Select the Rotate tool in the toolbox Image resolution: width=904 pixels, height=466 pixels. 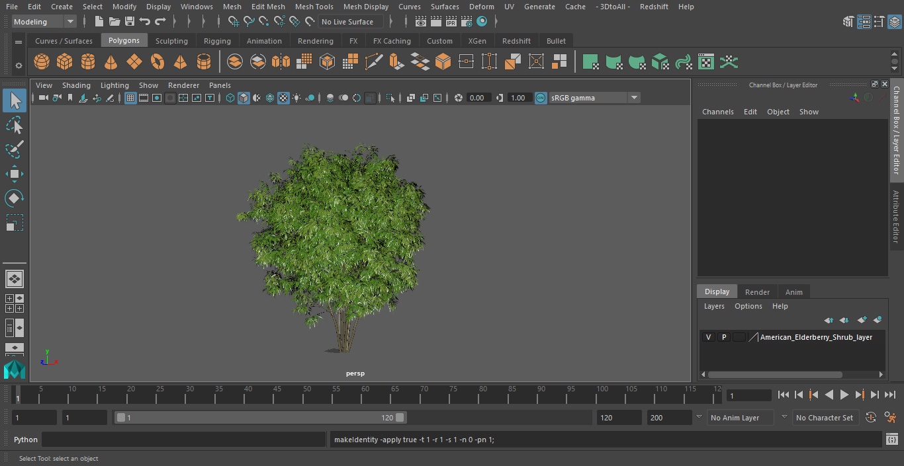coord(15,198)
